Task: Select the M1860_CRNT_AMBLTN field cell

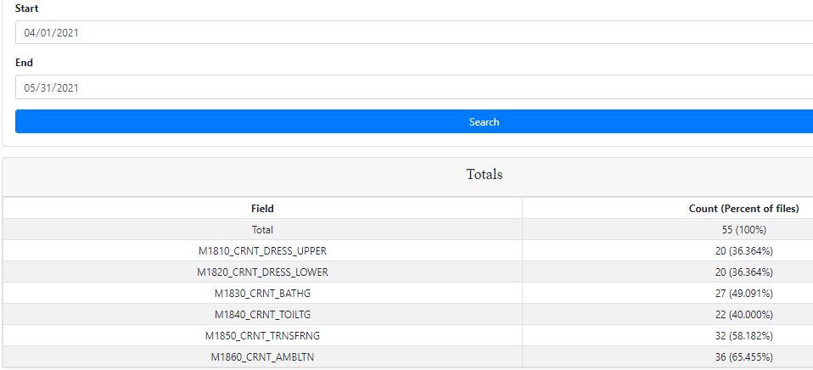Action: tap(262, 357)
